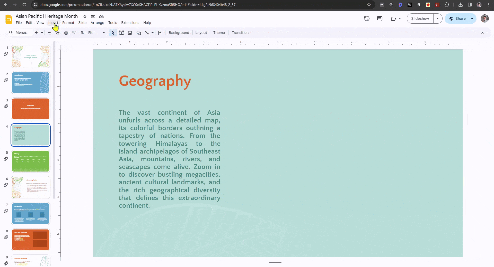Open the Insert menu

(53, 23)
